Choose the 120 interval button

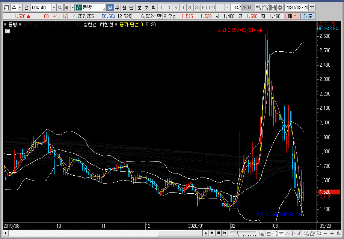211,7
